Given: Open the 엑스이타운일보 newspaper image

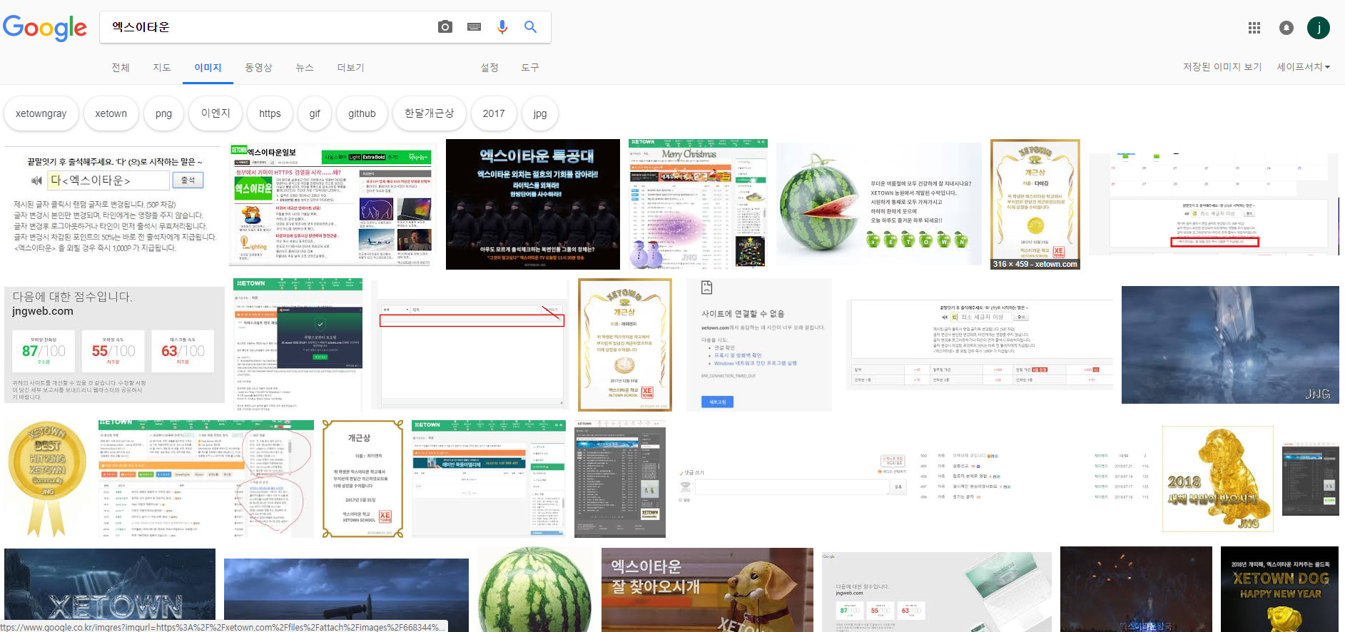Looking at the screenshot, I should tap(332, 204).
